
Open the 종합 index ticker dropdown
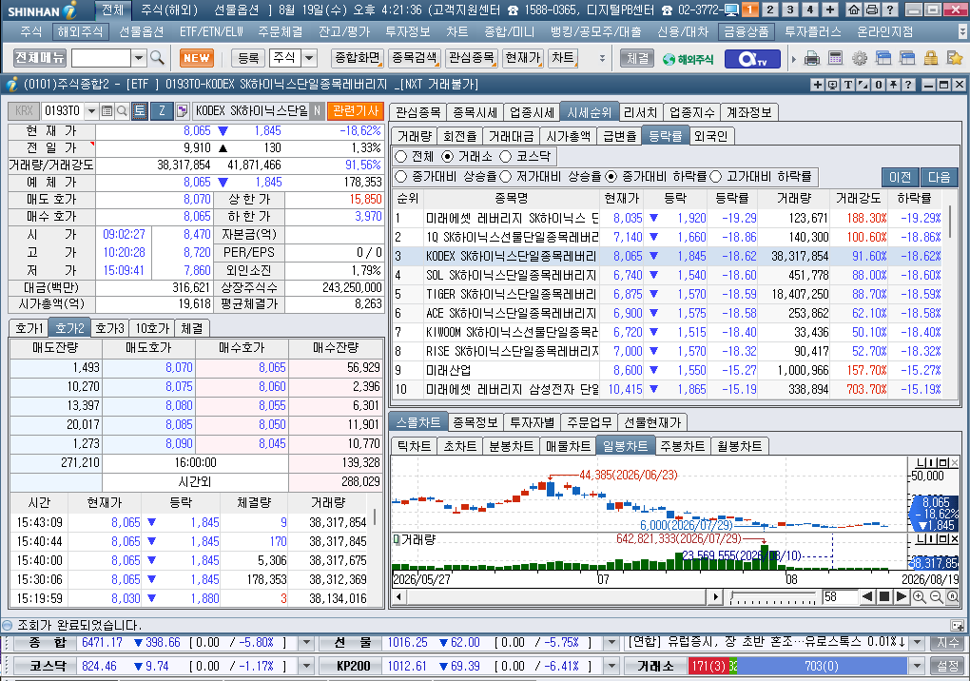305,643
